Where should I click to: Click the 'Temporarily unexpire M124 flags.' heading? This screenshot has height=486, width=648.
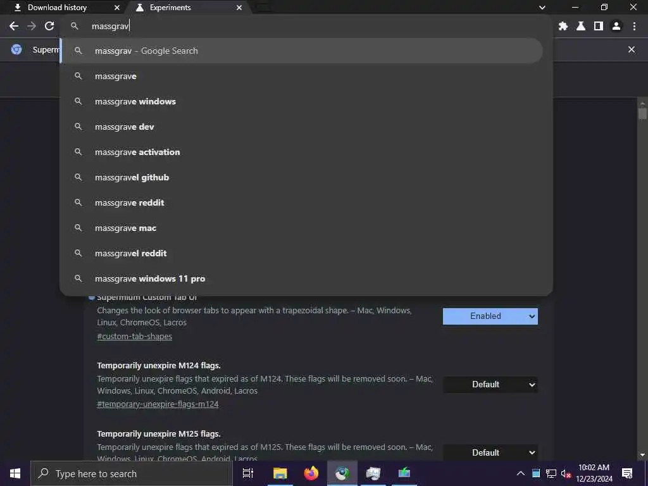coord(159,365)
